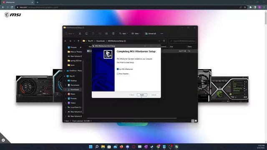Open the View dropdown in Explorer
Viewport: 267px width, 150px height.
click(x=136, y=33)
